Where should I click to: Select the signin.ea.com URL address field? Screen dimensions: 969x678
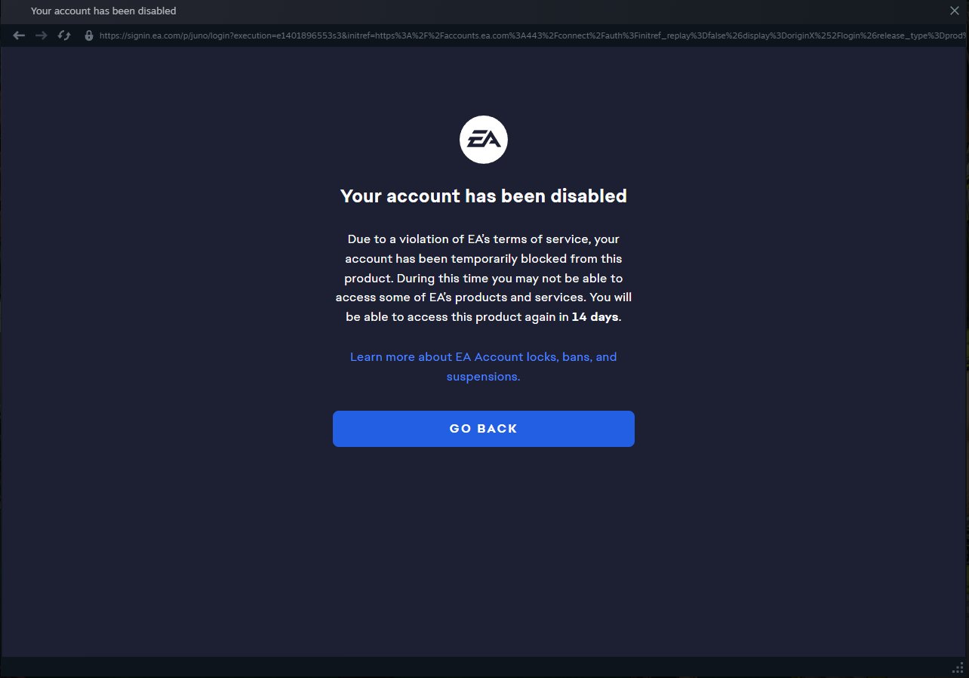(533, 35)
